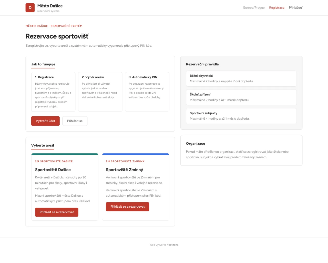Open the Město Dašice home title

tap(50, 6)
